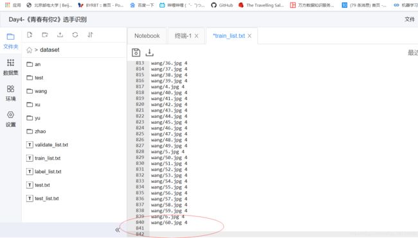Place cursor on empty line 841
Viewport: 418px width, 238px height.
pos(284,228)
